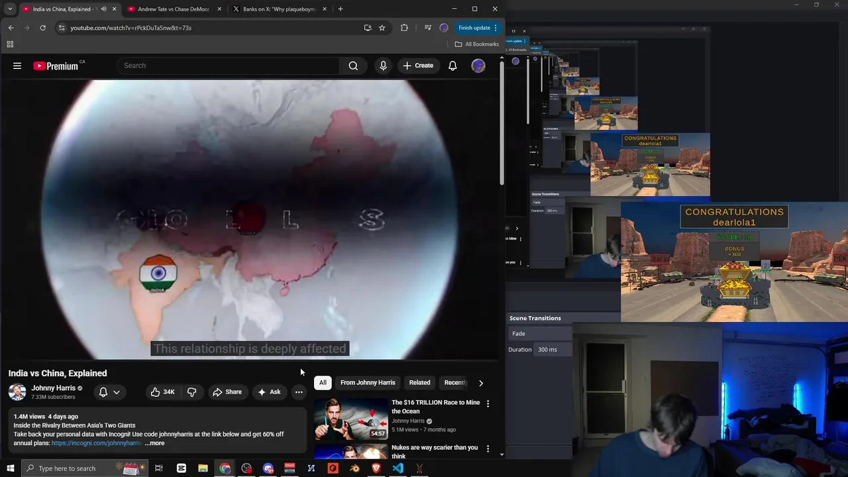Screen dimensions: 848x477
Task: Open CapCut from the taskbar
Action: (181, 468)
